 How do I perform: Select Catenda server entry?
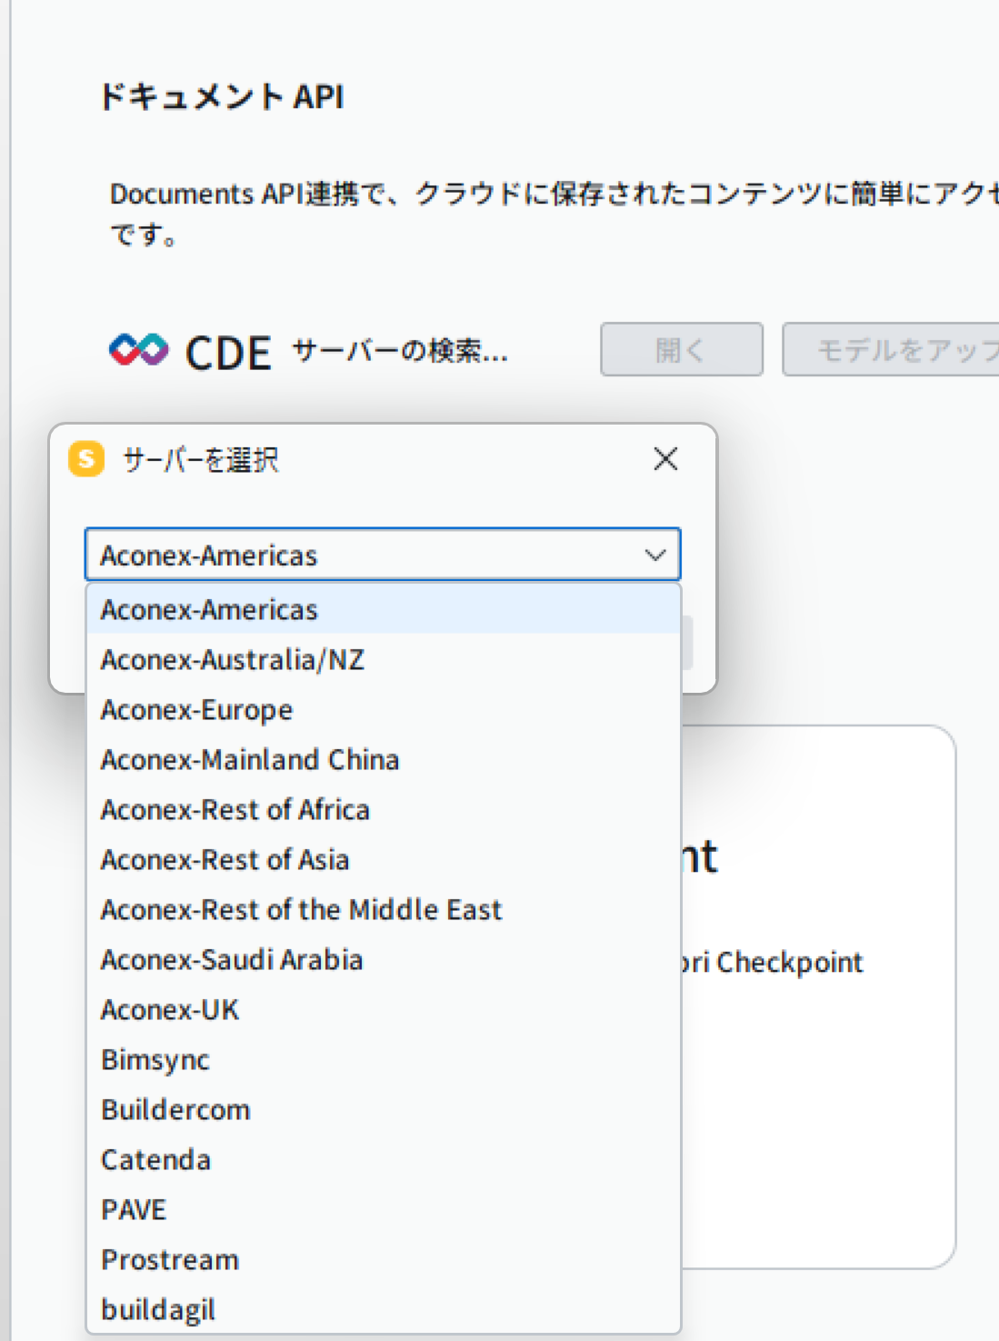(x=383, y=1159)
